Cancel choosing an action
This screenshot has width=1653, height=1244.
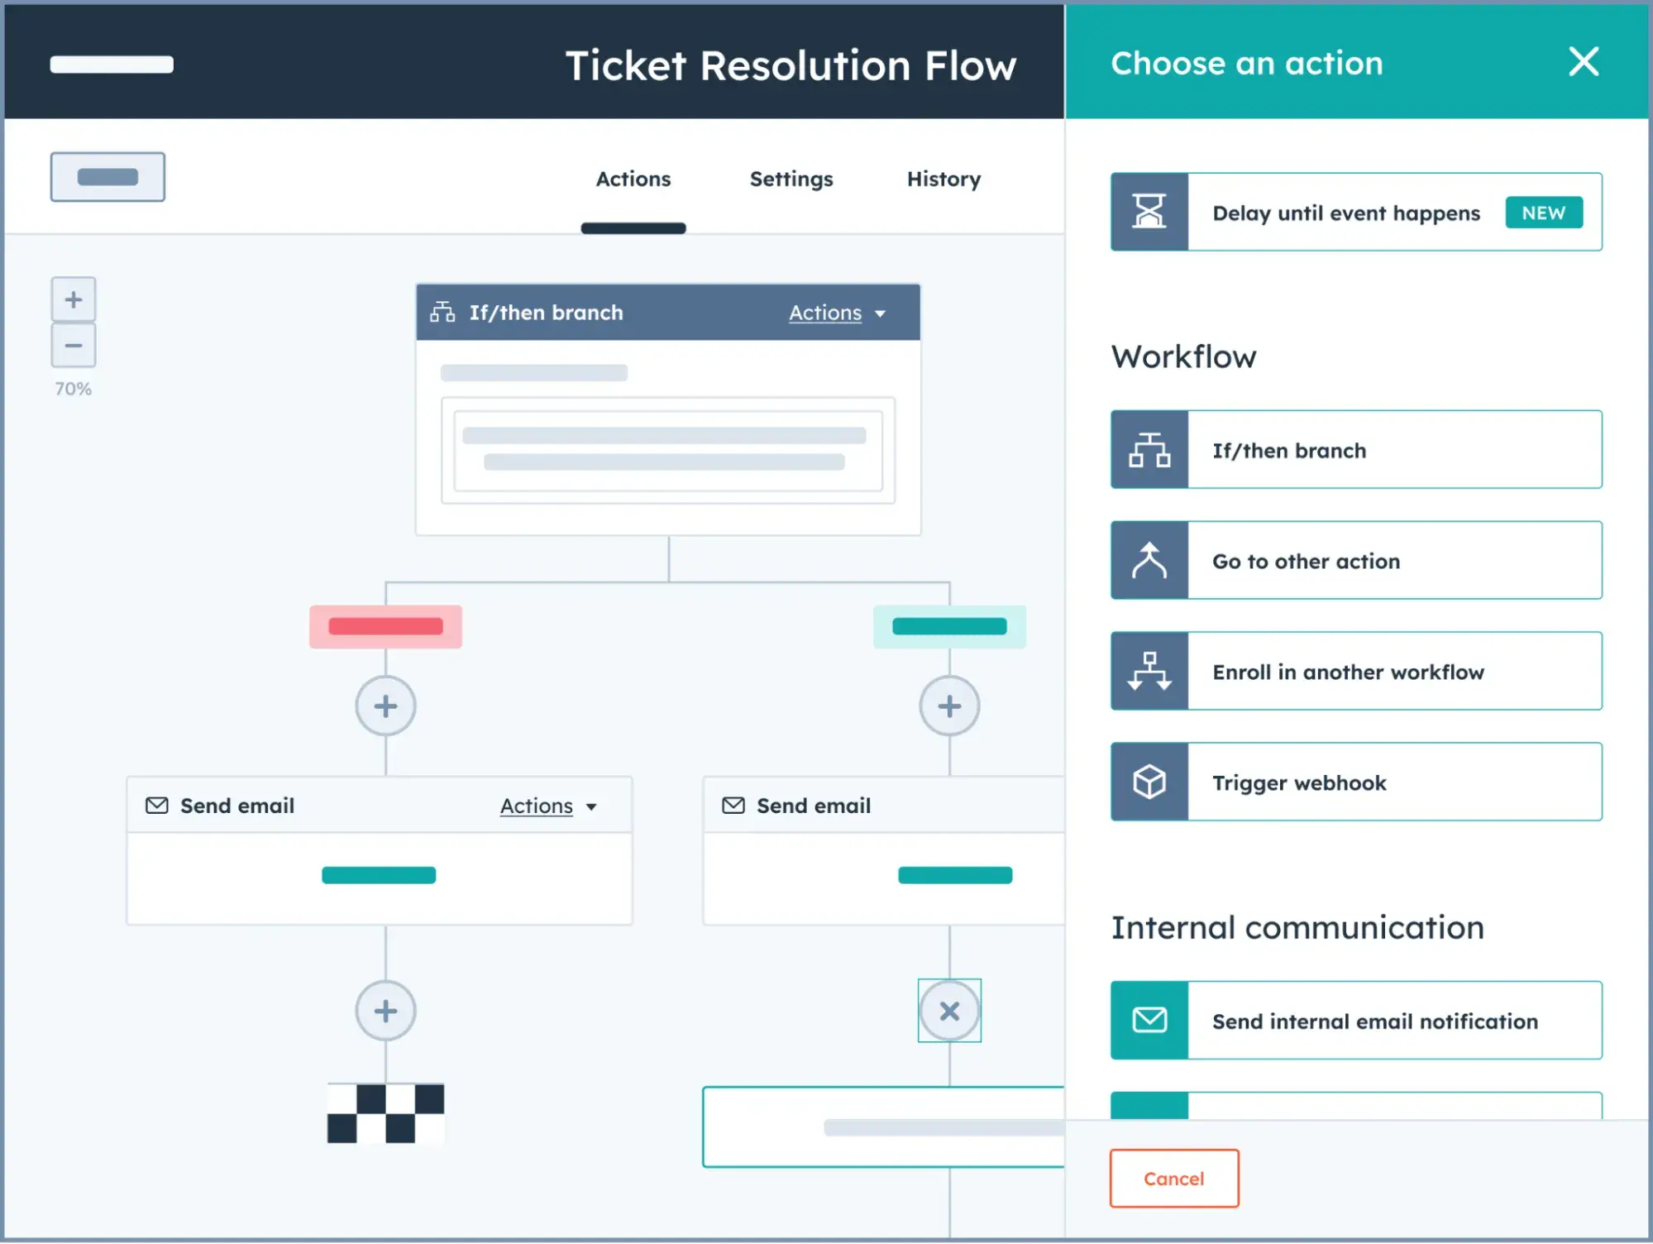(1173, 1178)
